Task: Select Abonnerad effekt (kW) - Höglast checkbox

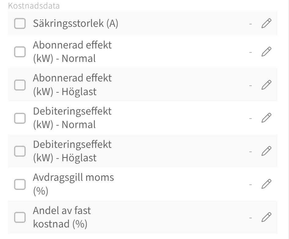Action: pyautogui.click(x=20, y=85)
